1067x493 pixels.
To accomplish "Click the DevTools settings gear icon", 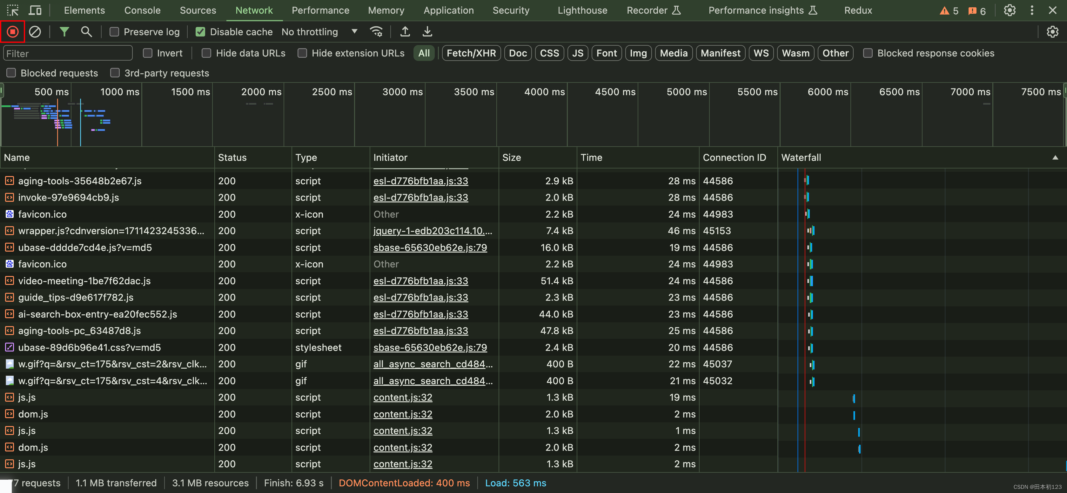I will pyautogui.click(x=1009, y=10).
